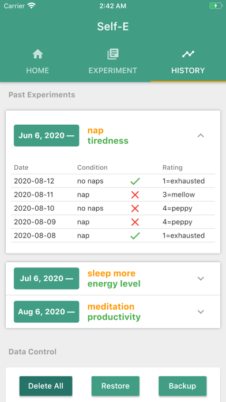Select the History trend-line icon

point(188,54)
